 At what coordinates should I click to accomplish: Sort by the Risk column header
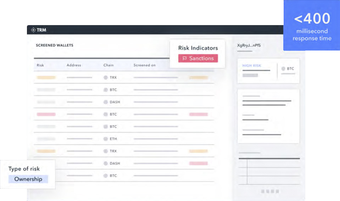coord(40,65)
